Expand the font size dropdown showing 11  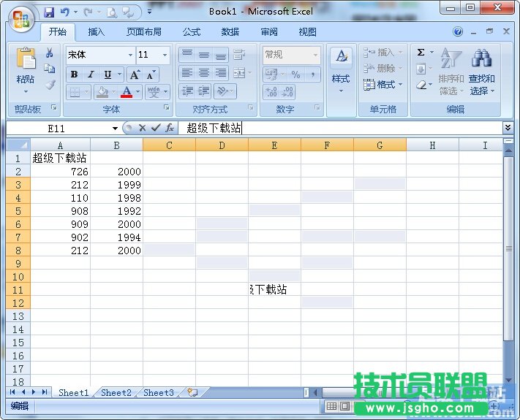(x=165, y=55)
